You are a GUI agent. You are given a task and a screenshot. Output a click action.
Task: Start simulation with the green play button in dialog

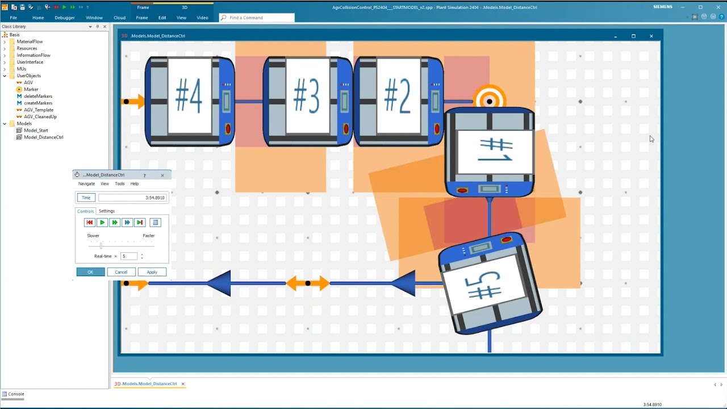tap(102, 223)
